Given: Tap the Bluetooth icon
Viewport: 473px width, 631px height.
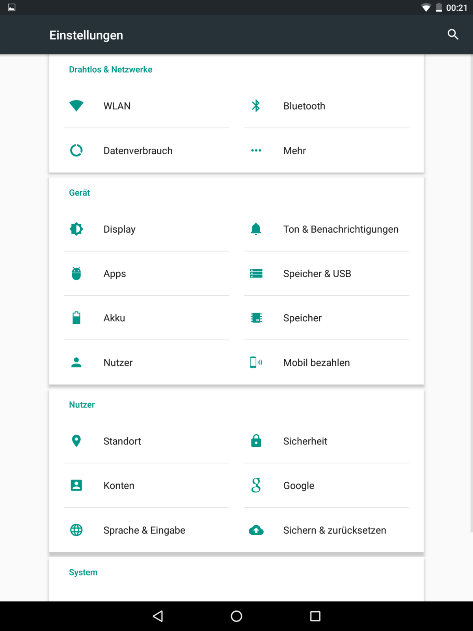Looking at the screenshot, I should [x=256, y=106].
